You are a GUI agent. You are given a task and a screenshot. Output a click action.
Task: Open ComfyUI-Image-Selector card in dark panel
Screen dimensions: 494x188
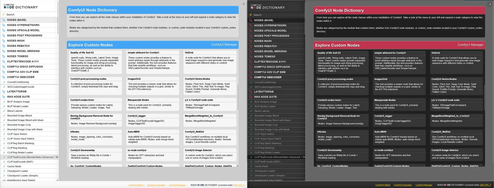[457, 154]
